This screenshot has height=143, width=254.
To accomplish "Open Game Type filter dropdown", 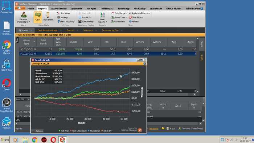I will coord(119,17).
